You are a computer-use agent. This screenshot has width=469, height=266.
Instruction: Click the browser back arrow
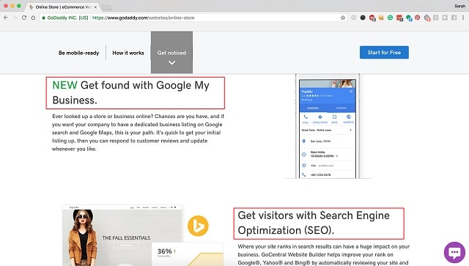[x=6, y=18]
